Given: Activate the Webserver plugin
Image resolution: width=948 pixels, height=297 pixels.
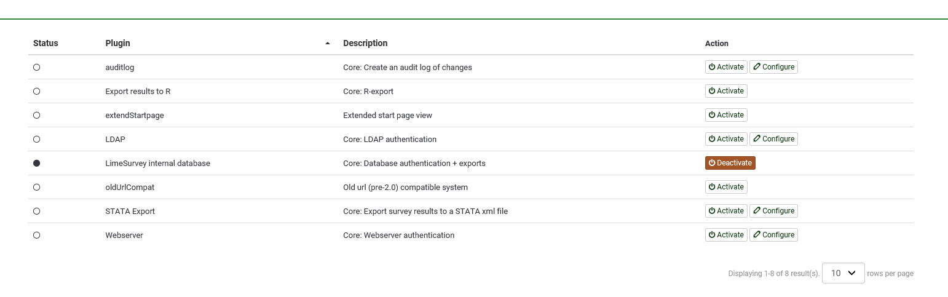Looking at the screenshot, I should pos(726,235).
